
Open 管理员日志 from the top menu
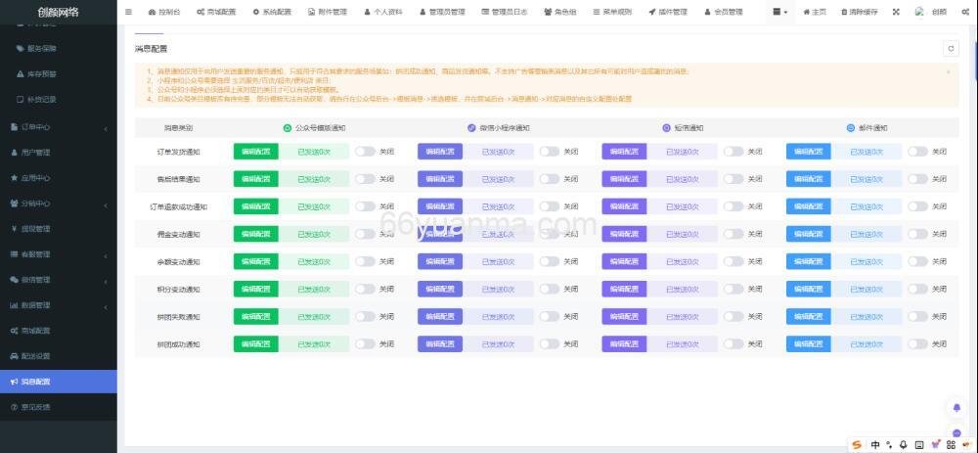coord(506,12)
